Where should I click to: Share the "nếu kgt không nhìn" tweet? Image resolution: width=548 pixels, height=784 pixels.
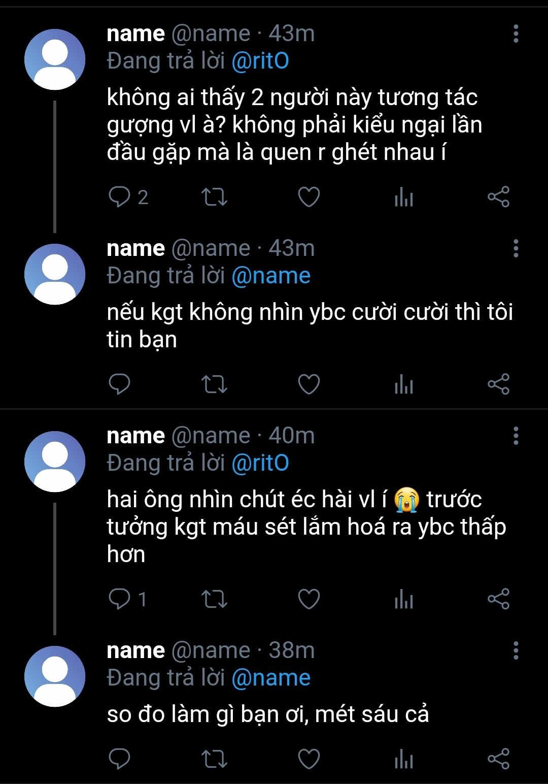point(498,384)
